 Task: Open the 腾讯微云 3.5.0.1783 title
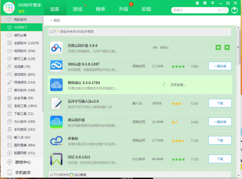tap(84, 83)
